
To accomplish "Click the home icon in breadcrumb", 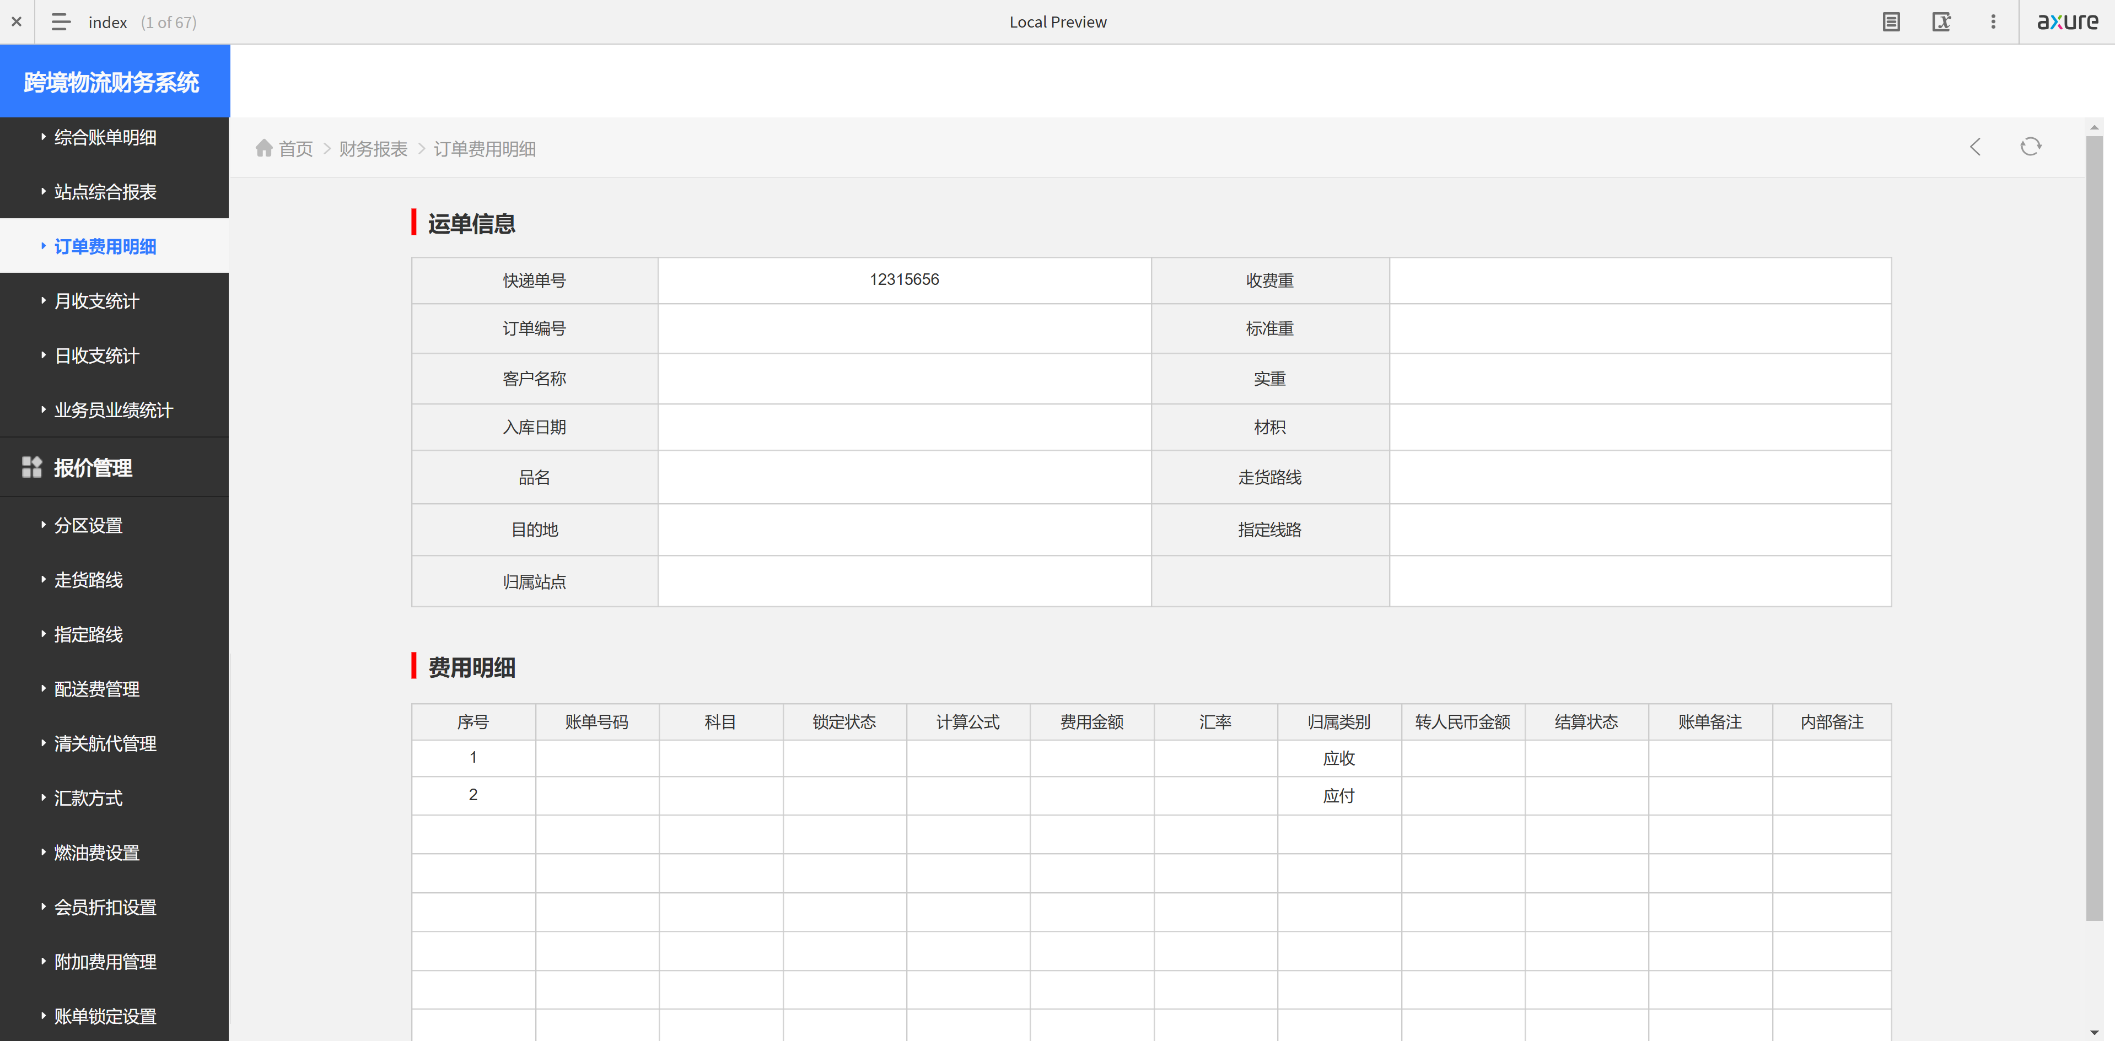I will click(x=263, y=148).
